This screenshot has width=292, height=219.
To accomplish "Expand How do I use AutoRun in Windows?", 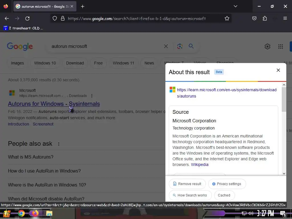I will [x=87, y=171].
